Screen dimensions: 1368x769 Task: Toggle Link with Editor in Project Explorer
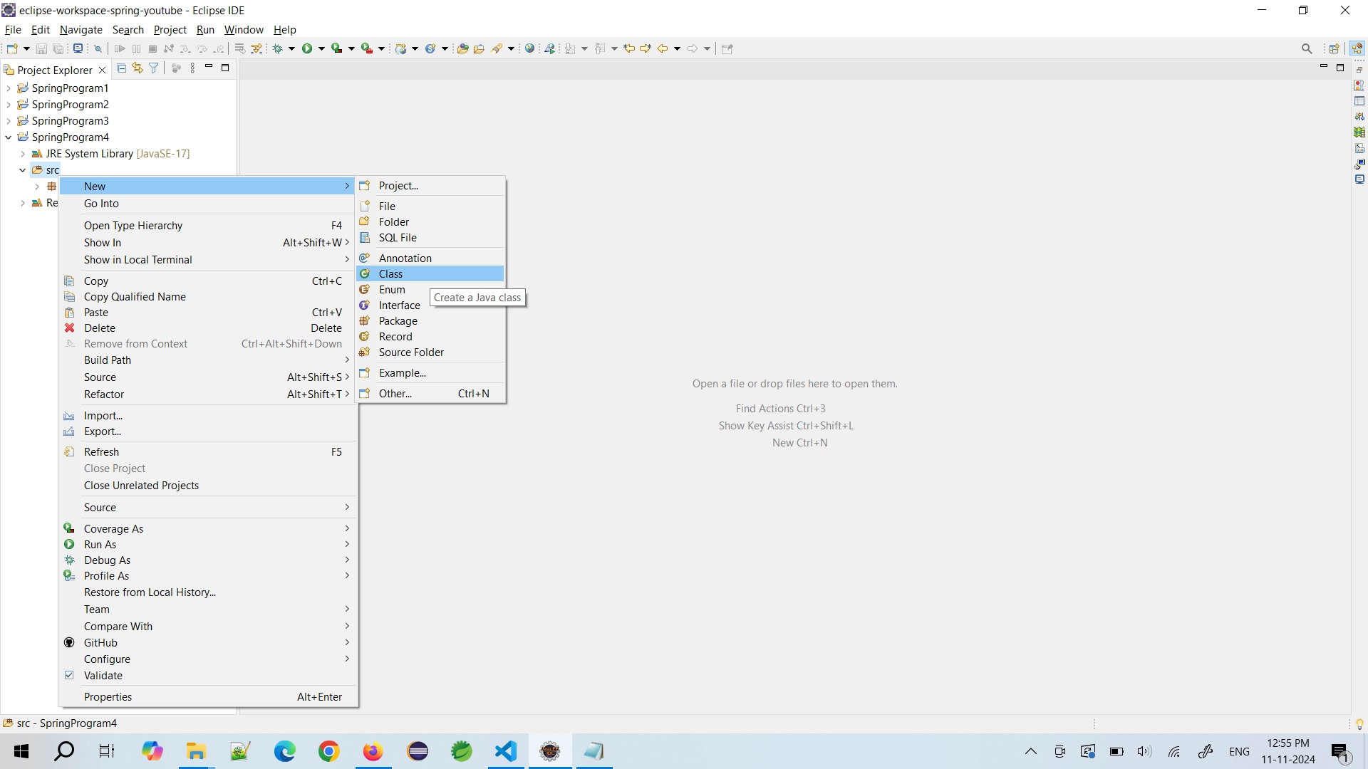click(138, 68)
